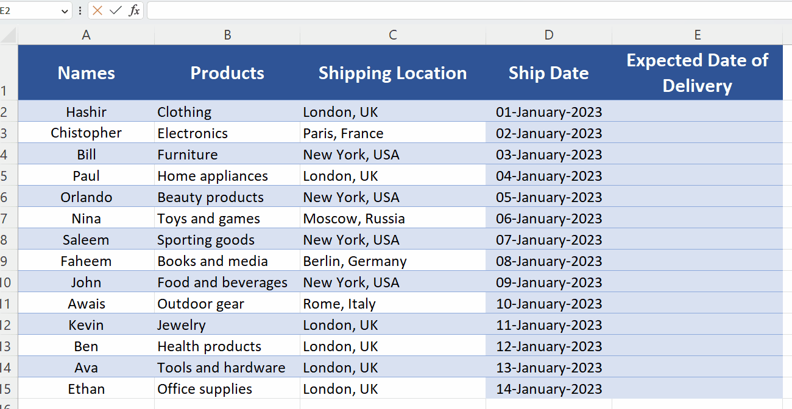Click the Expected Date of Delivery header cell
The height and width of the screenshot is (409, 792).
coord(698,72)
